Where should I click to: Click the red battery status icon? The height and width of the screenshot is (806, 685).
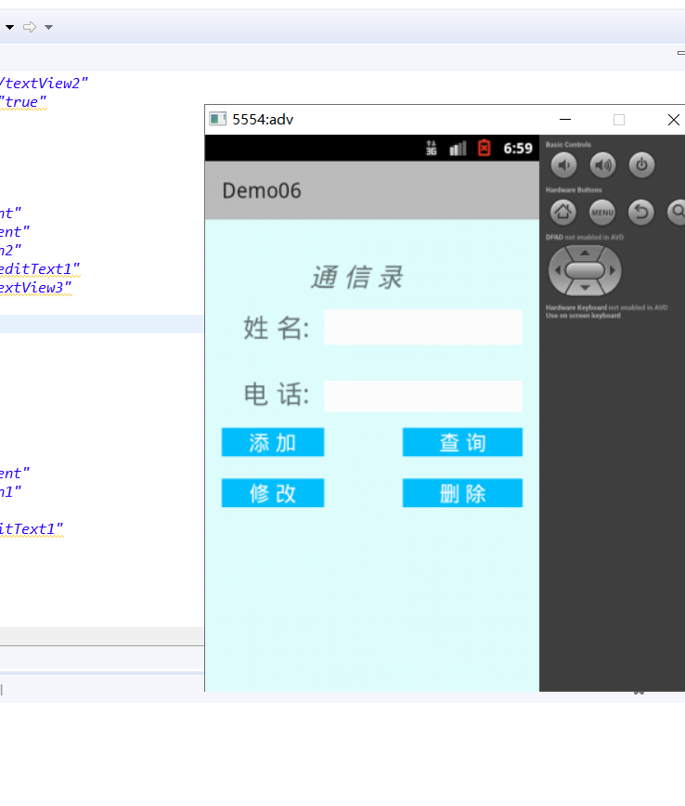(485, 148)
